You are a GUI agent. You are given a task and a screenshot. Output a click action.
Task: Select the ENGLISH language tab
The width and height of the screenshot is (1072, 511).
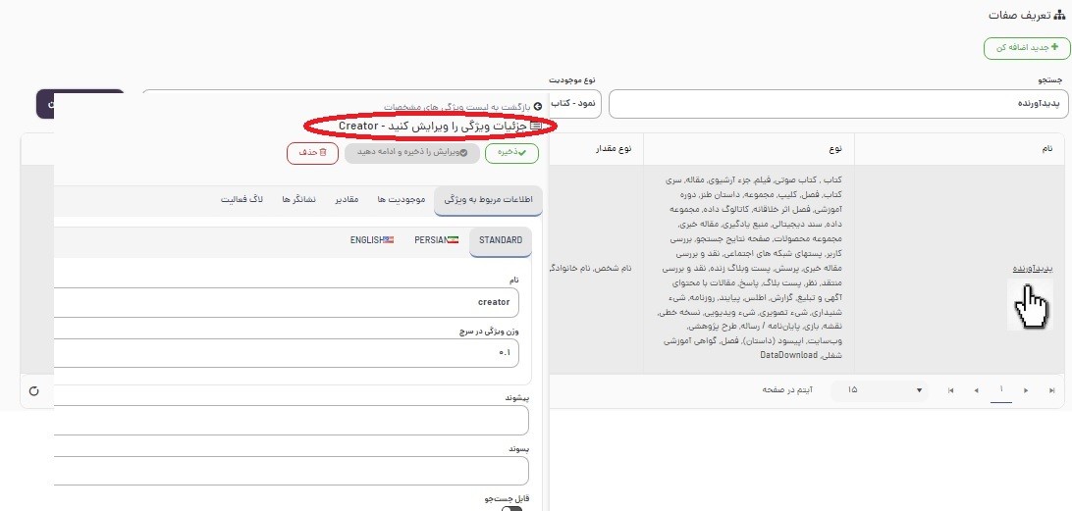(x=372, y=240)
